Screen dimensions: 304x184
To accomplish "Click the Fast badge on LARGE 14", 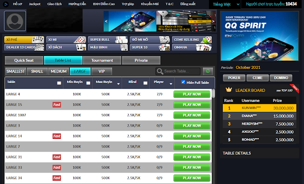I will [x=57, y=136].
